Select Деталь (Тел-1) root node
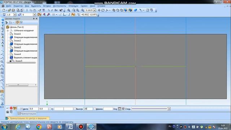 pos(17,27)
